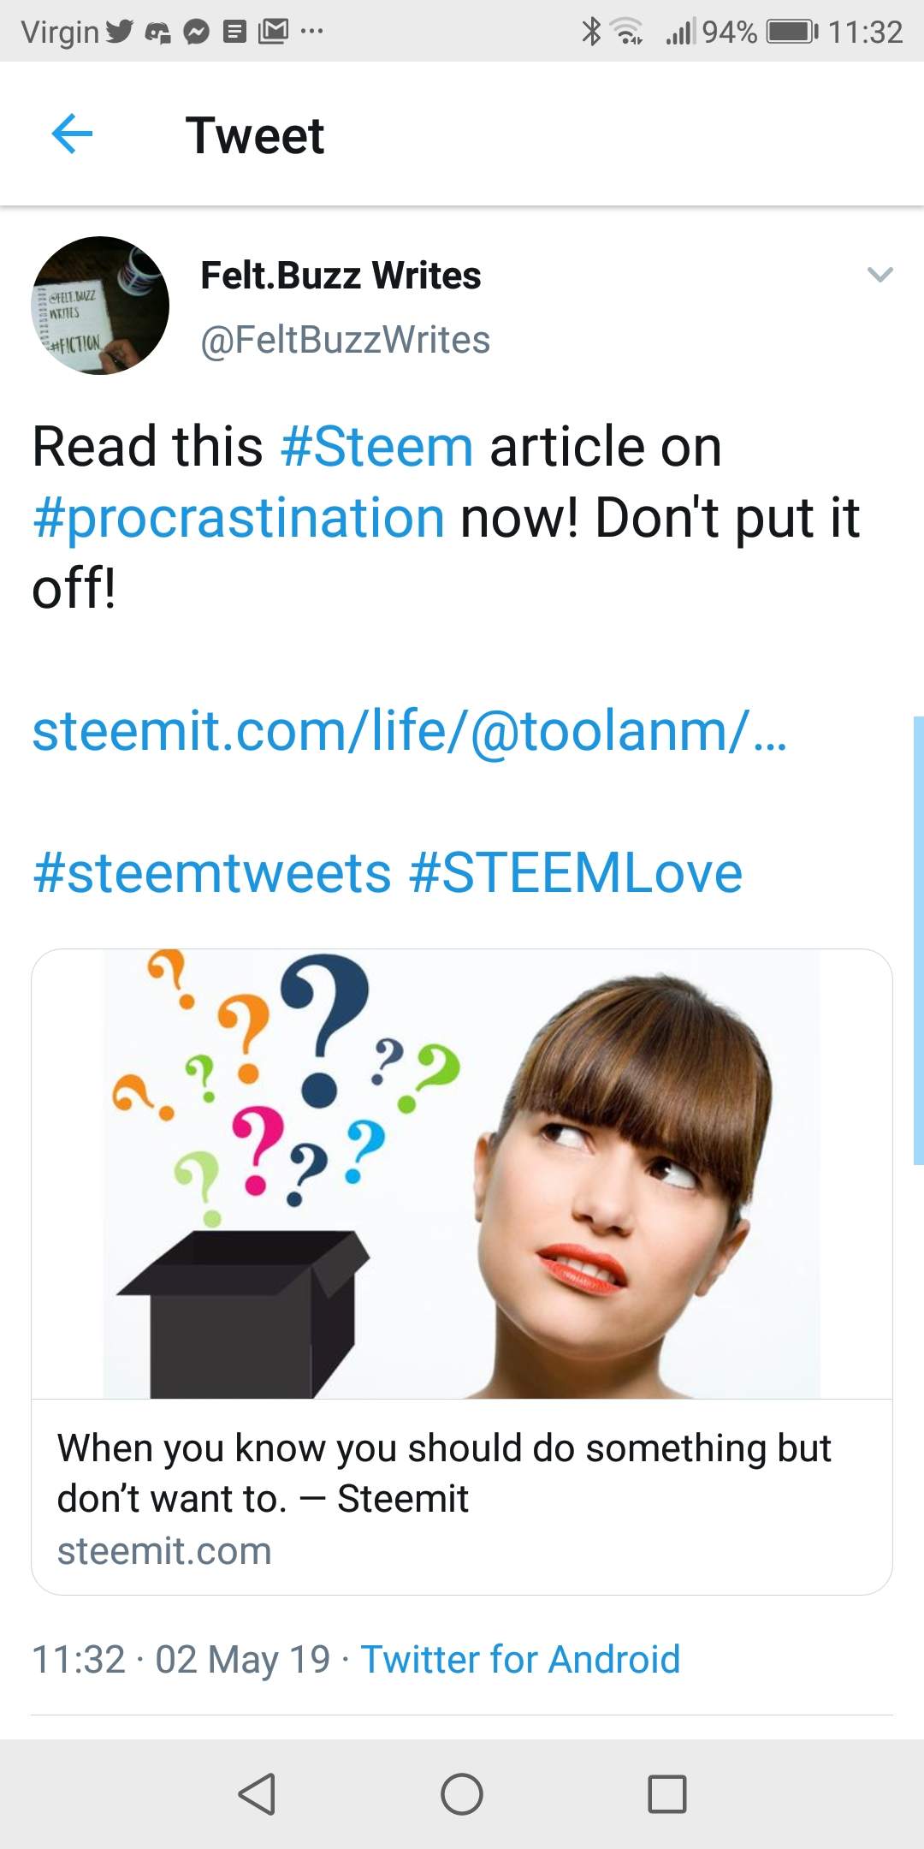Open the #STEEMLove hashtag
The image size is (924, 1849).
[x=576, y=873]
